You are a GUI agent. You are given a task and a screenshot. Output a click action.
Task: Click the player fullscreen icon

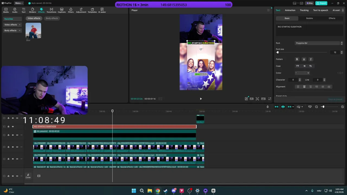(270, 99)
